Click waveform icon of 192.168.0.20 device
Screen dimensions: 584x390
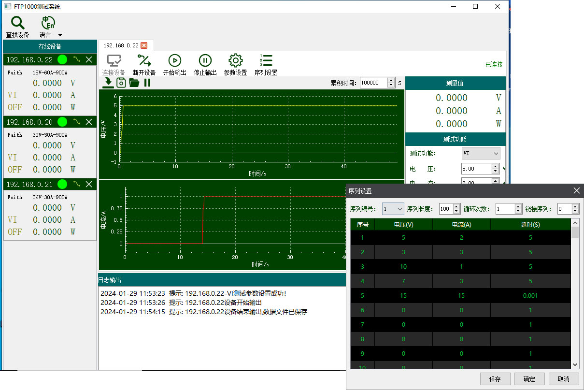click(77, 122)
